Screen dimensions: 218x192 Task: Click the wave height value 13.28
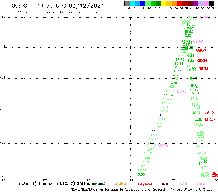(x=202, y=153)
